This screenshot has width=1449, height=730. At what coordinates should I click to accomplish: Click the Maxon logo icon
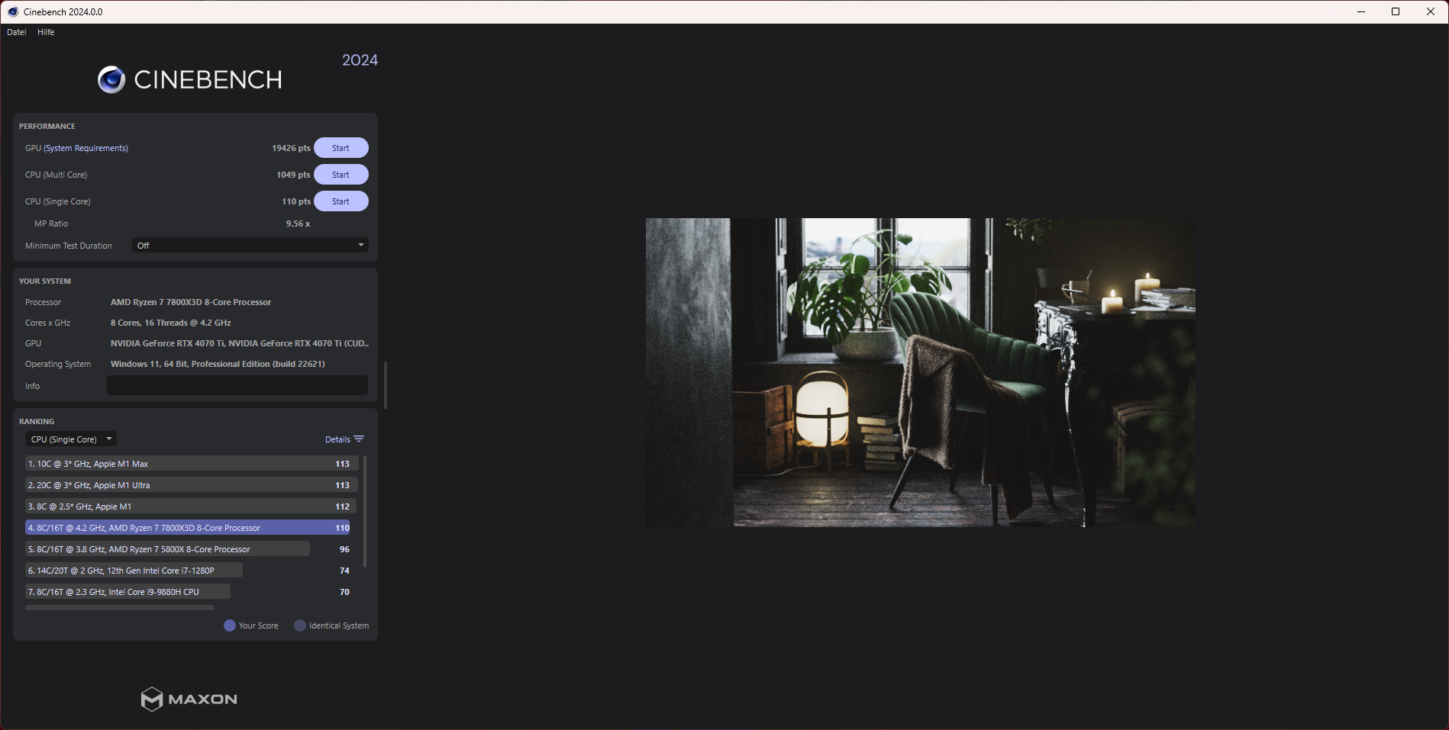point(152,699)
